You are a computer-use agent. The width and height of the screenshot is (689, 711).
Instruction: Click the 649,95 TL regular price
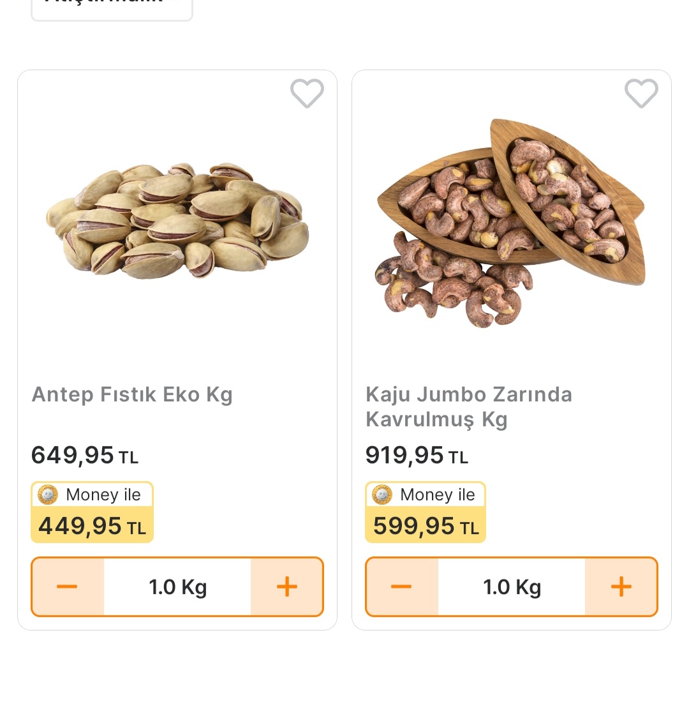85,456
